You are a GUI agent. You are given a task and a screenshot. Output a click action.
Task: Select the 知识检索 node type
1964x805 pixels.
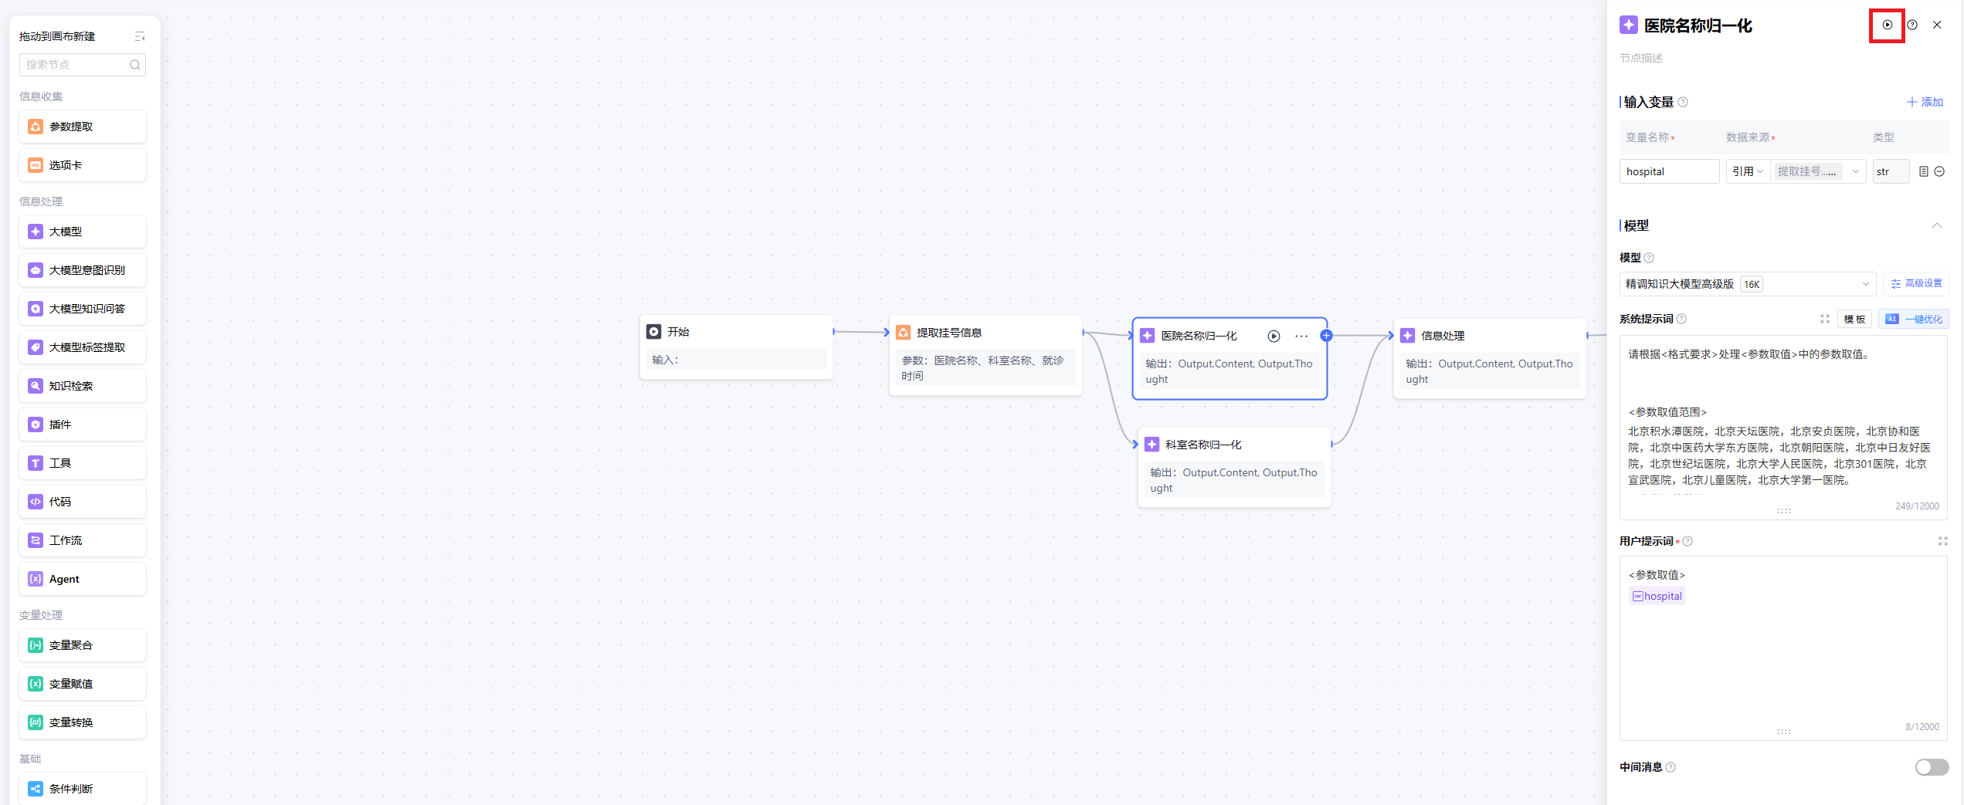coord(83,386)
